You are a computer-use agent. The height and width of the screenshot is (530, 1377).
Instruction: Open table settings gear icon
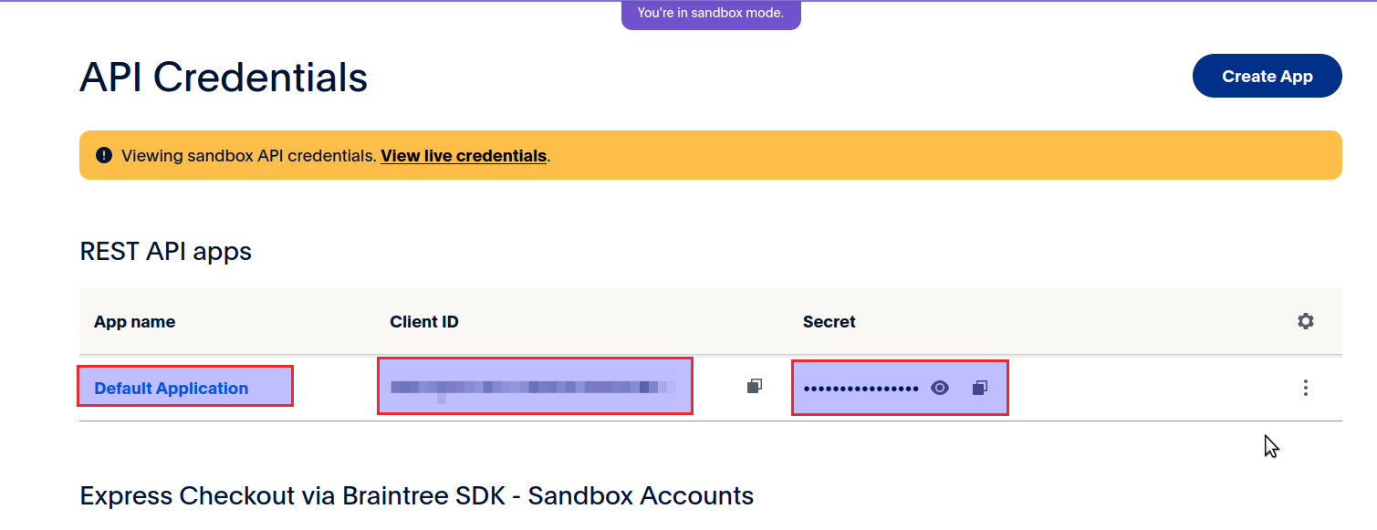(1306, 321)
